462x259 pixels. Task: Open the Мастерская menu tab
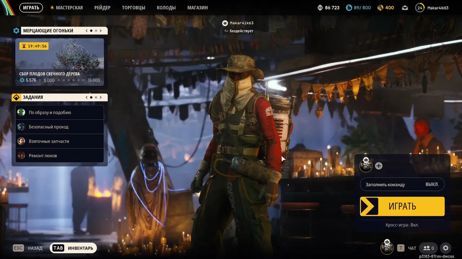click(66, 8)
